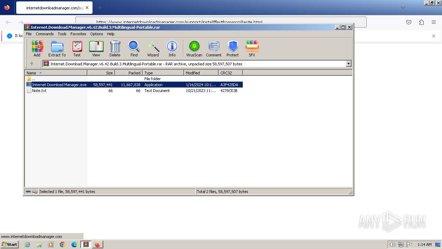Open Chrome from the taskbar
Image resolution: width=442 pixels, height=249 pixels.
[x=63, y=245]
